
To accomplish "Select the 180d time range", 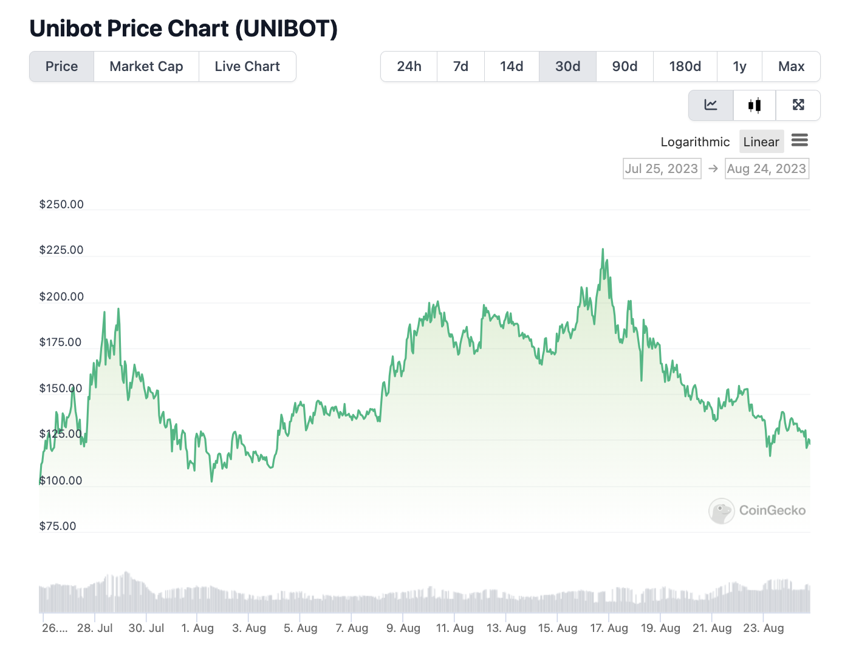I will point(685,66).
